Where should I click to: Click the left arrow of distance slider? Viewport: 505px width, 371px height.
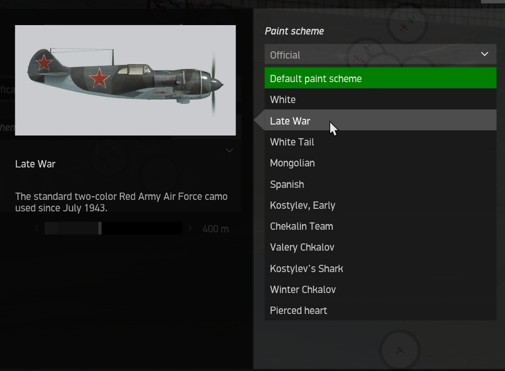pyautogui.click(x=37, y=229)
